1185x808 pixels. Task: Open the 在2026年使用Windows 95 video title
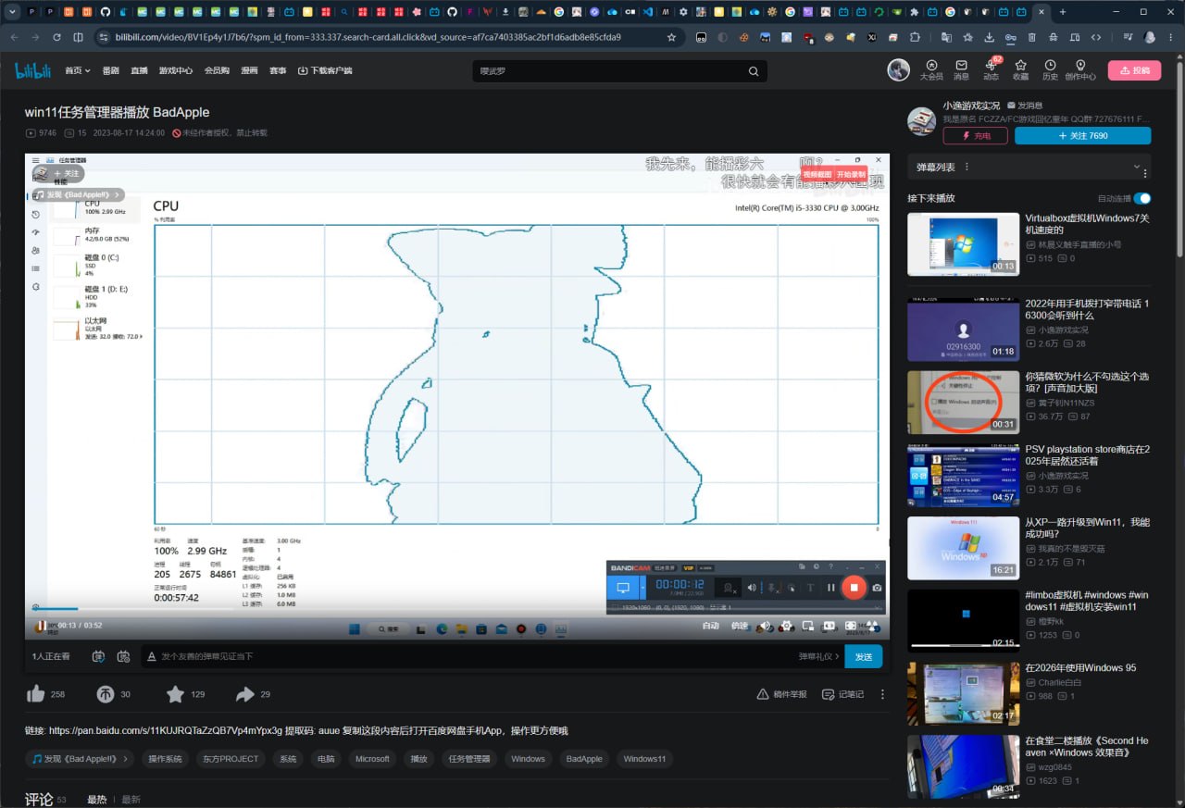click(x=1080, y=667)
